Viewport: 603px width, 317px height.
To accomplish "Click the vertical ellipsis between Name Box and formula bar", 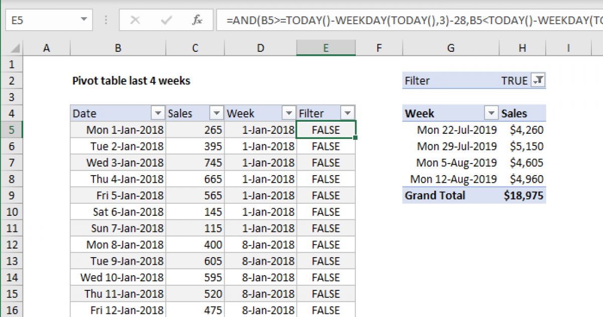I will tap(106, 20).
